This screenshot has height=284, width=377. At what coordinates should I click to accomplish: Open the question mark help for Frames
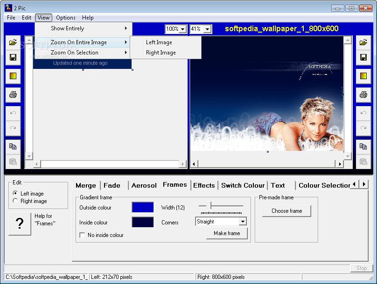(x=20, y=224)
